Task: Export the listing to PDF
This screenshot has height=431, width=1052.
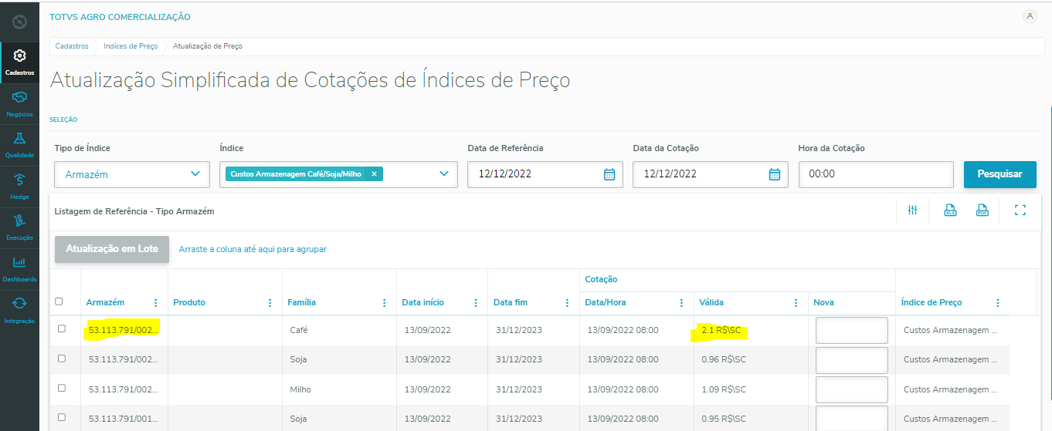Action: pyautogui.click(x=982, y=210)
